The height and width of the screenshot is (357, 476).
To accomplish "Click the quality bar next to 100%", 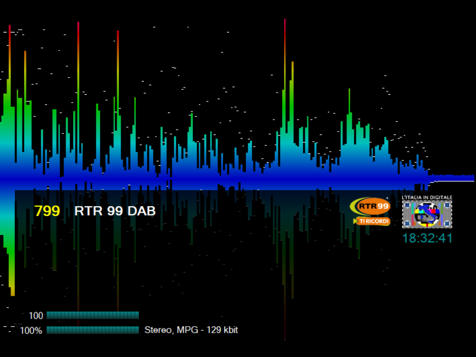I will pyautogui.click(x=93, y=330).
